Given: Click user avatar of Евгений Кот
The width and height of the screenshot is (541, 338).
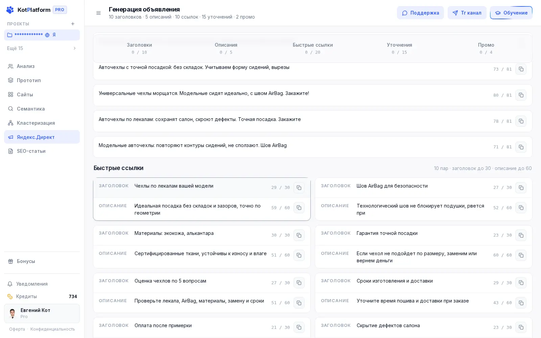Looking at the screenshot, I should [x=13, y=313].
